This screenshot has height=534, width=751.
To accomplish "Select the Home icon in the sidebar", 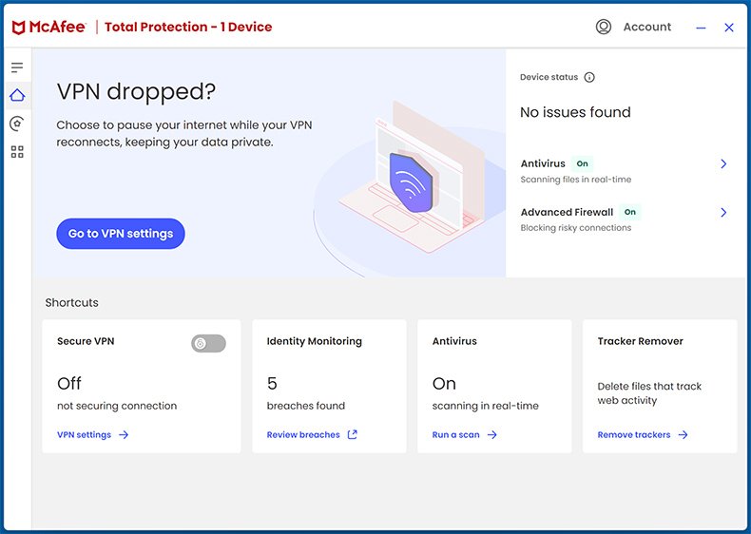I will pos(17,95).
